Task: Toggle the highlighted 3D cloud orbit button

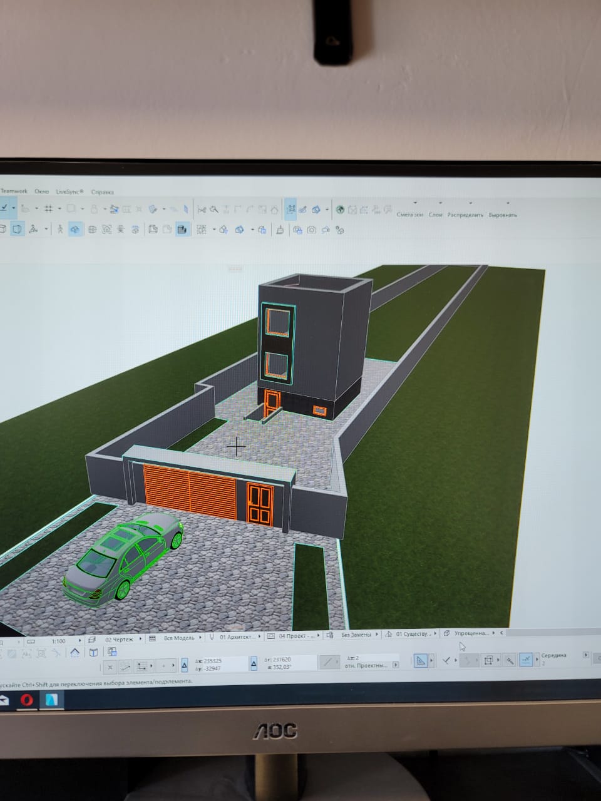Action: click(75, 230)
